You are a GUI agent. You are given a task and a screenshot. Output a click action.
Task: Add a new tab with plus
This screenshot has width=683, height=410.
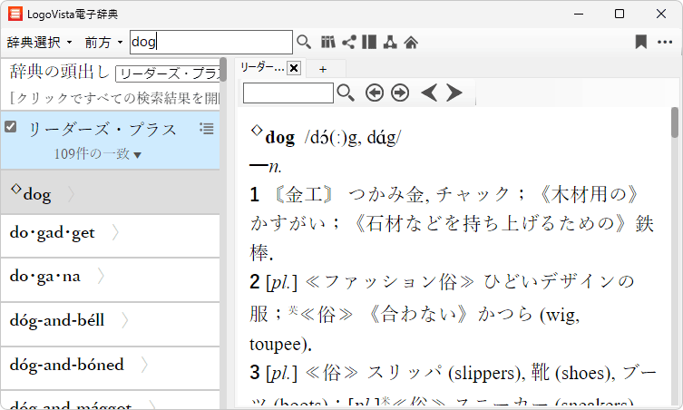(x=323, y=69)
